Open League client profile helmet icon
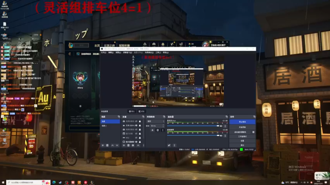The height and width of the screenshot is (185, 330). [154, 44]
